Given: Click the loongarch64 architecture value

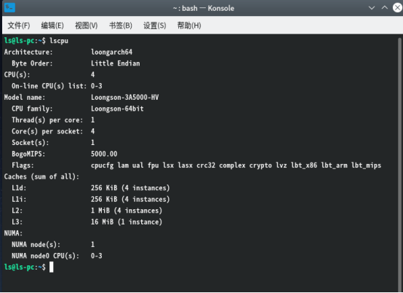Looking at the screenshot, I should pos(111,52).
